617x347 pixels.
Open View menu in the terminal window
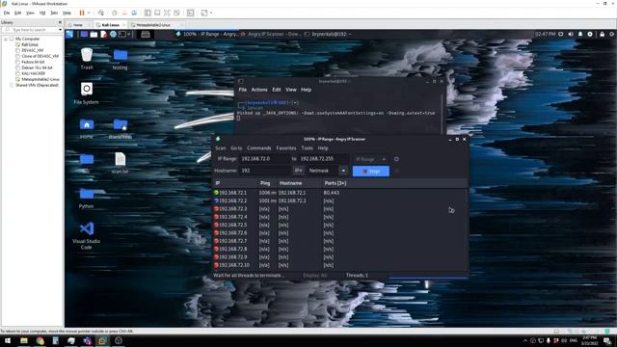[291, 90]
